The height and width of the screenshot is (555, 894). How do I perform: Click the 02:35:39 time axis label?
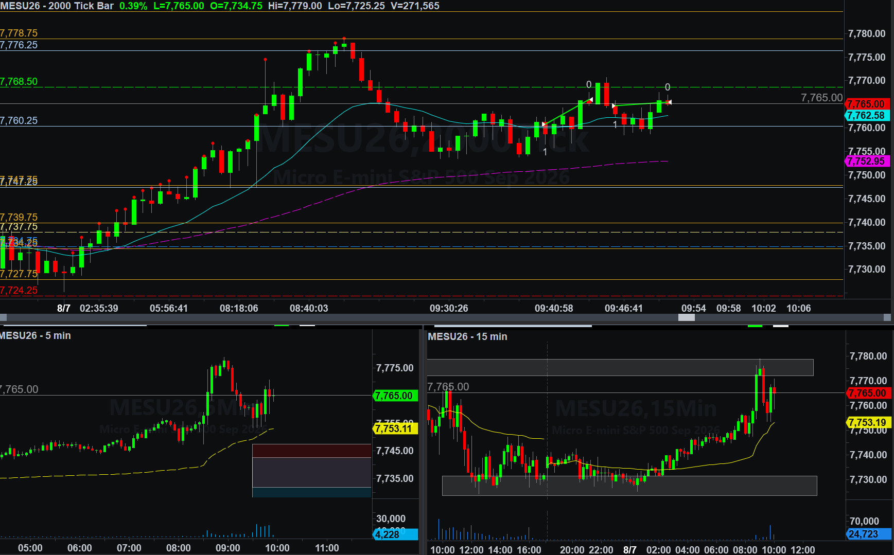point(99,308)
